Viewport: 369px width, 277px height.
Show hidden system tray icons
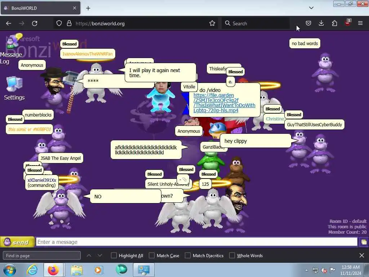(306, 271)
